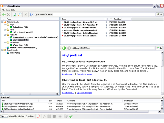The width and height of the screenshot is (164, 123).
Task: Click the Tristana Reader orange root icon
Action: [x=5, y=22]
